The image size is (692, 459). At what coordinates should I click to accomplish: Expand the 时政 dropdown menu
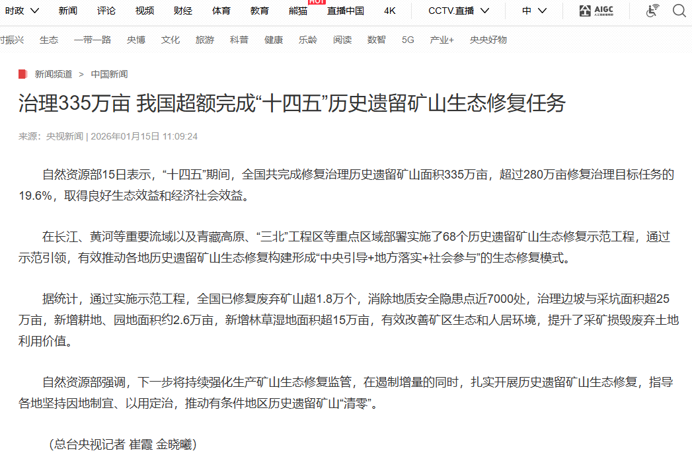tap(22, 11)
